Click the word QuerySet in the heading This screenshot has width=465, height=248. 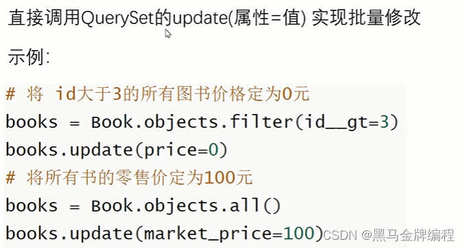(117, 19)
